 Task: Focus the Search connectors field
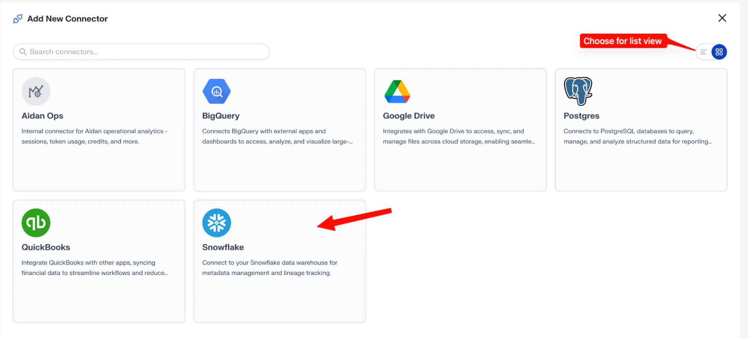(141, 52)
